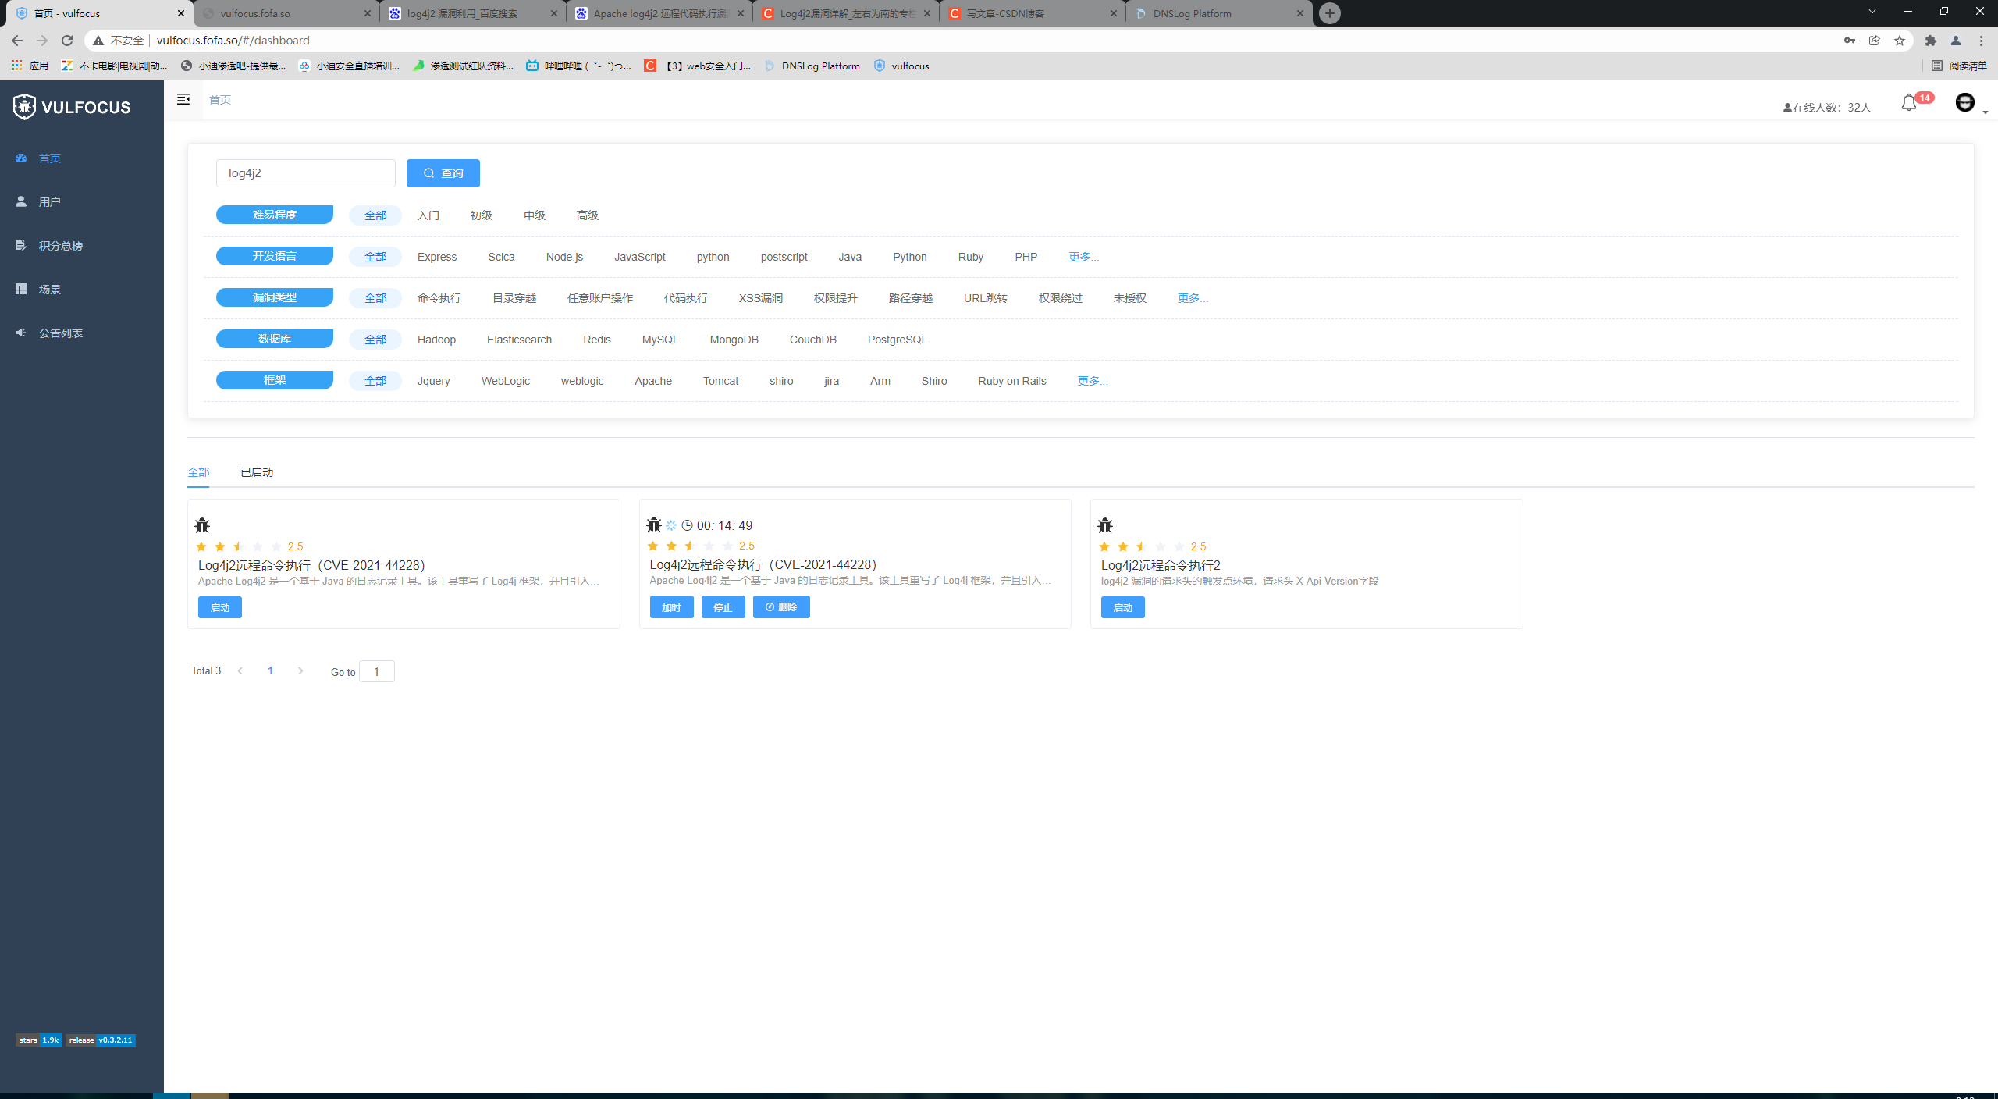The height and width of the screenshot is (1099, 1998).
Task: Open 场景 in the sidebar
Action: (50, 290)
